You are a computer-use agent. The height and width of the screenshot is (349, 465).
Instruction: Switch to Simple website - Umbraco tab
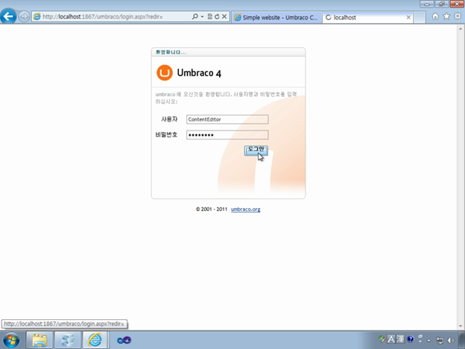(276, 17)
